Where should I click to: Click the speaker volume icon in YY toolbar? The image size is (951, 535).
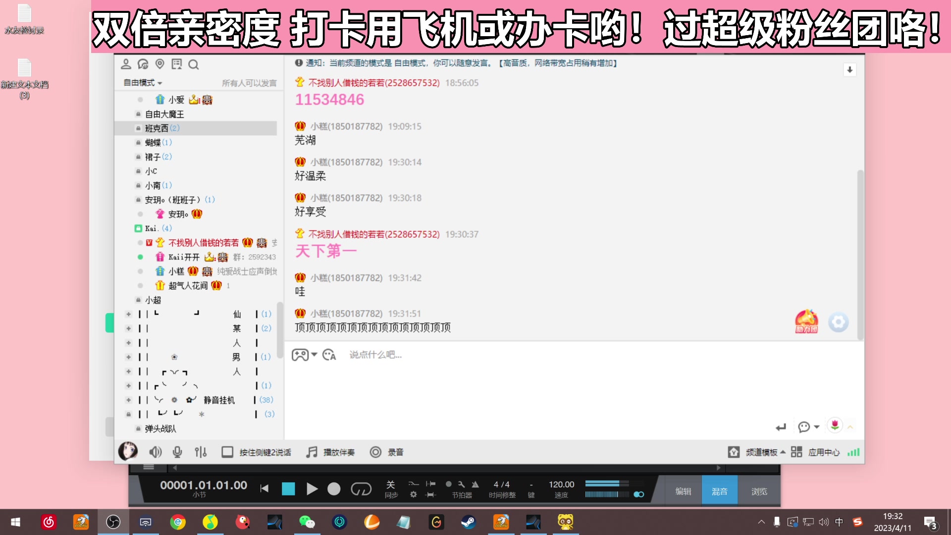tap(155, 452)
